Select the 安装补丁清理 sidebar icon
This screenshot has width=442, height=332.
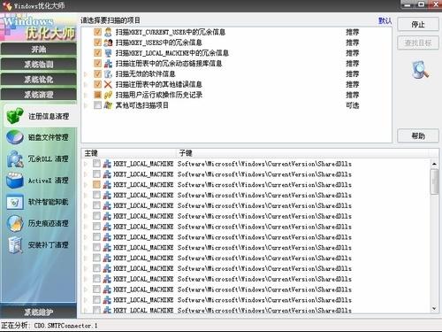click(x=15, y=245)
